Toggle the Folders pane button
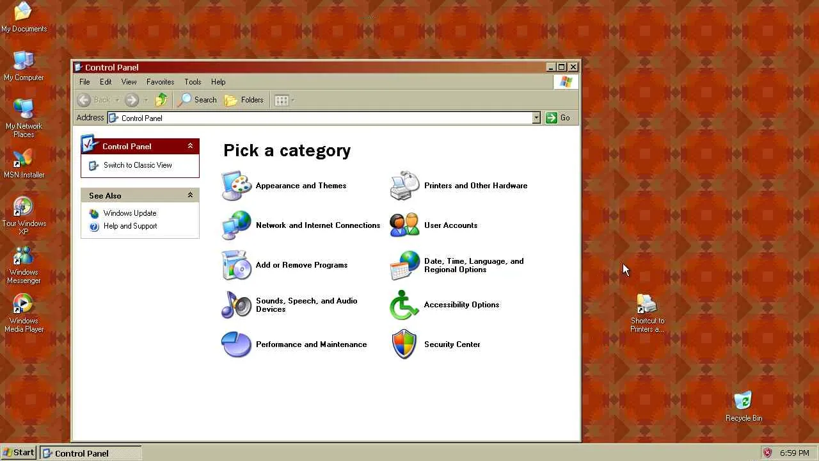819x461 pixels. 244,100
